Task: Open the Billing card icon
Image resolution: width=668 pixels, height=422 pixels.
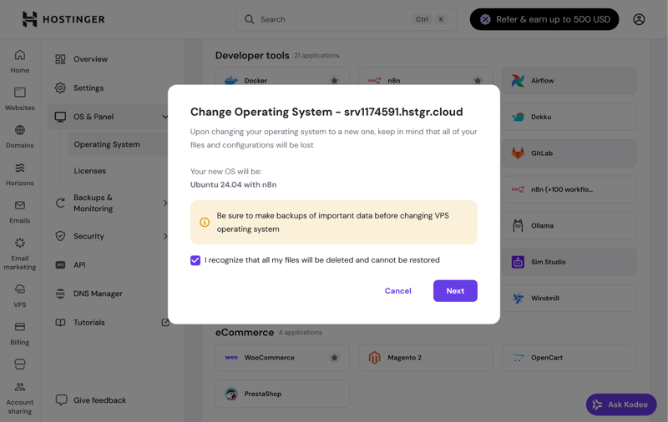Action: [x=20, y=332]
